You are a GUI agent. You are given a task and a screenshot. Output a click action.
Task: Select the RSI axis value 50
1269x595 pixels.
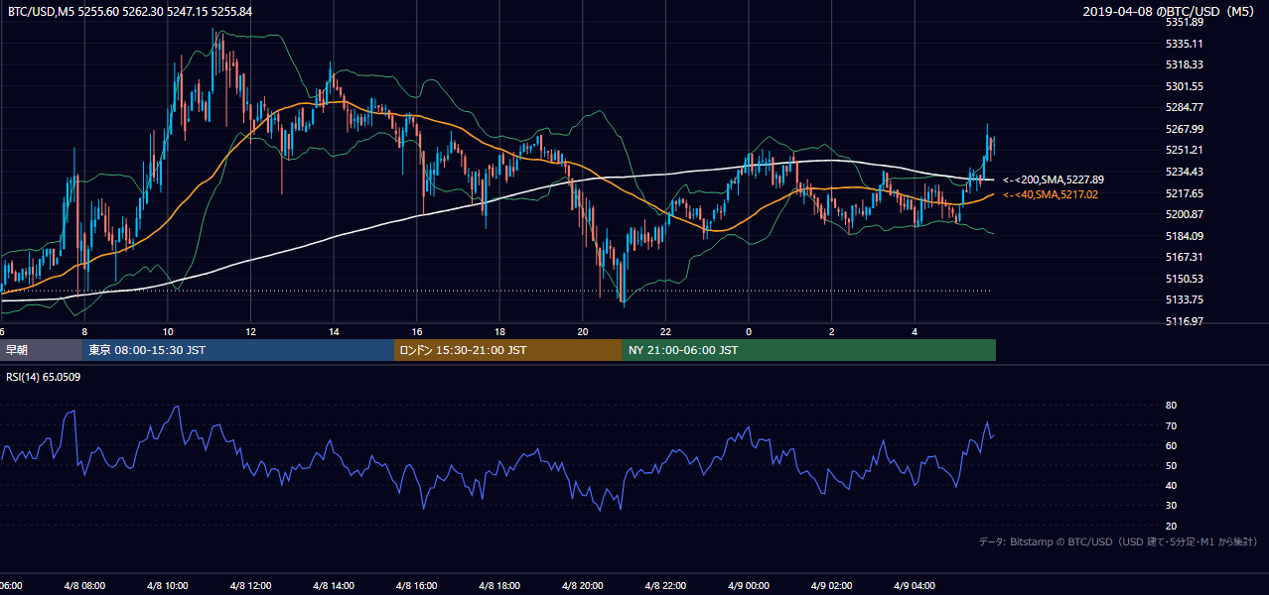pyautogui.click(x=1171, y=465)
